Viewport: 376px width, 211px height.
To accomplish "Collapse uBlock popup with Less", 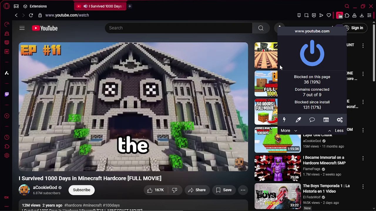I will tap(335, 131).
